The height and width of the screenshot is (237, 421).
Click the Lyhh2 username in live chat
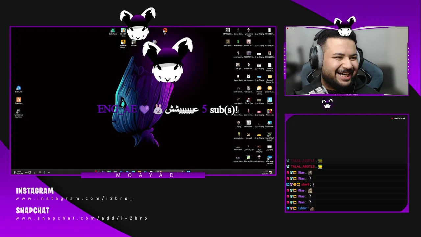pyautogui.click(x=302, y=208)
